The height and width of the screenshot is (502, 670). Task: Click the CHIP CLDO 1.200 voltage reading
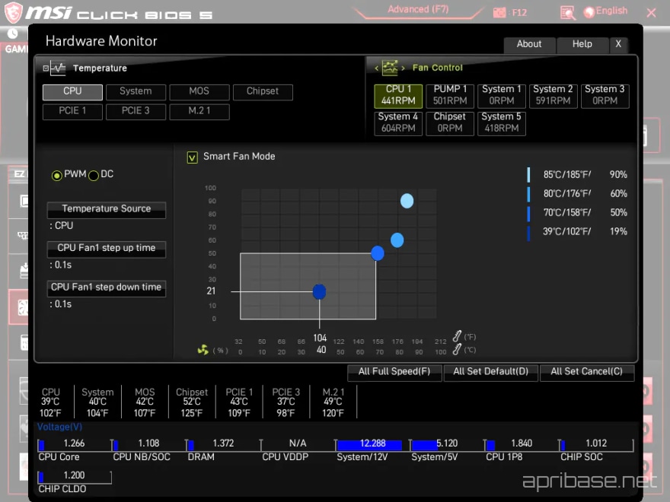tap(74, 475)
